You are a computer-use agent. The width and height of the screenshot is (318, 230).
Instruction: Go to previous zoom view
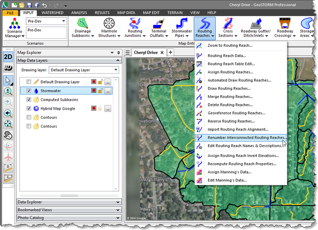pos(8,113)
